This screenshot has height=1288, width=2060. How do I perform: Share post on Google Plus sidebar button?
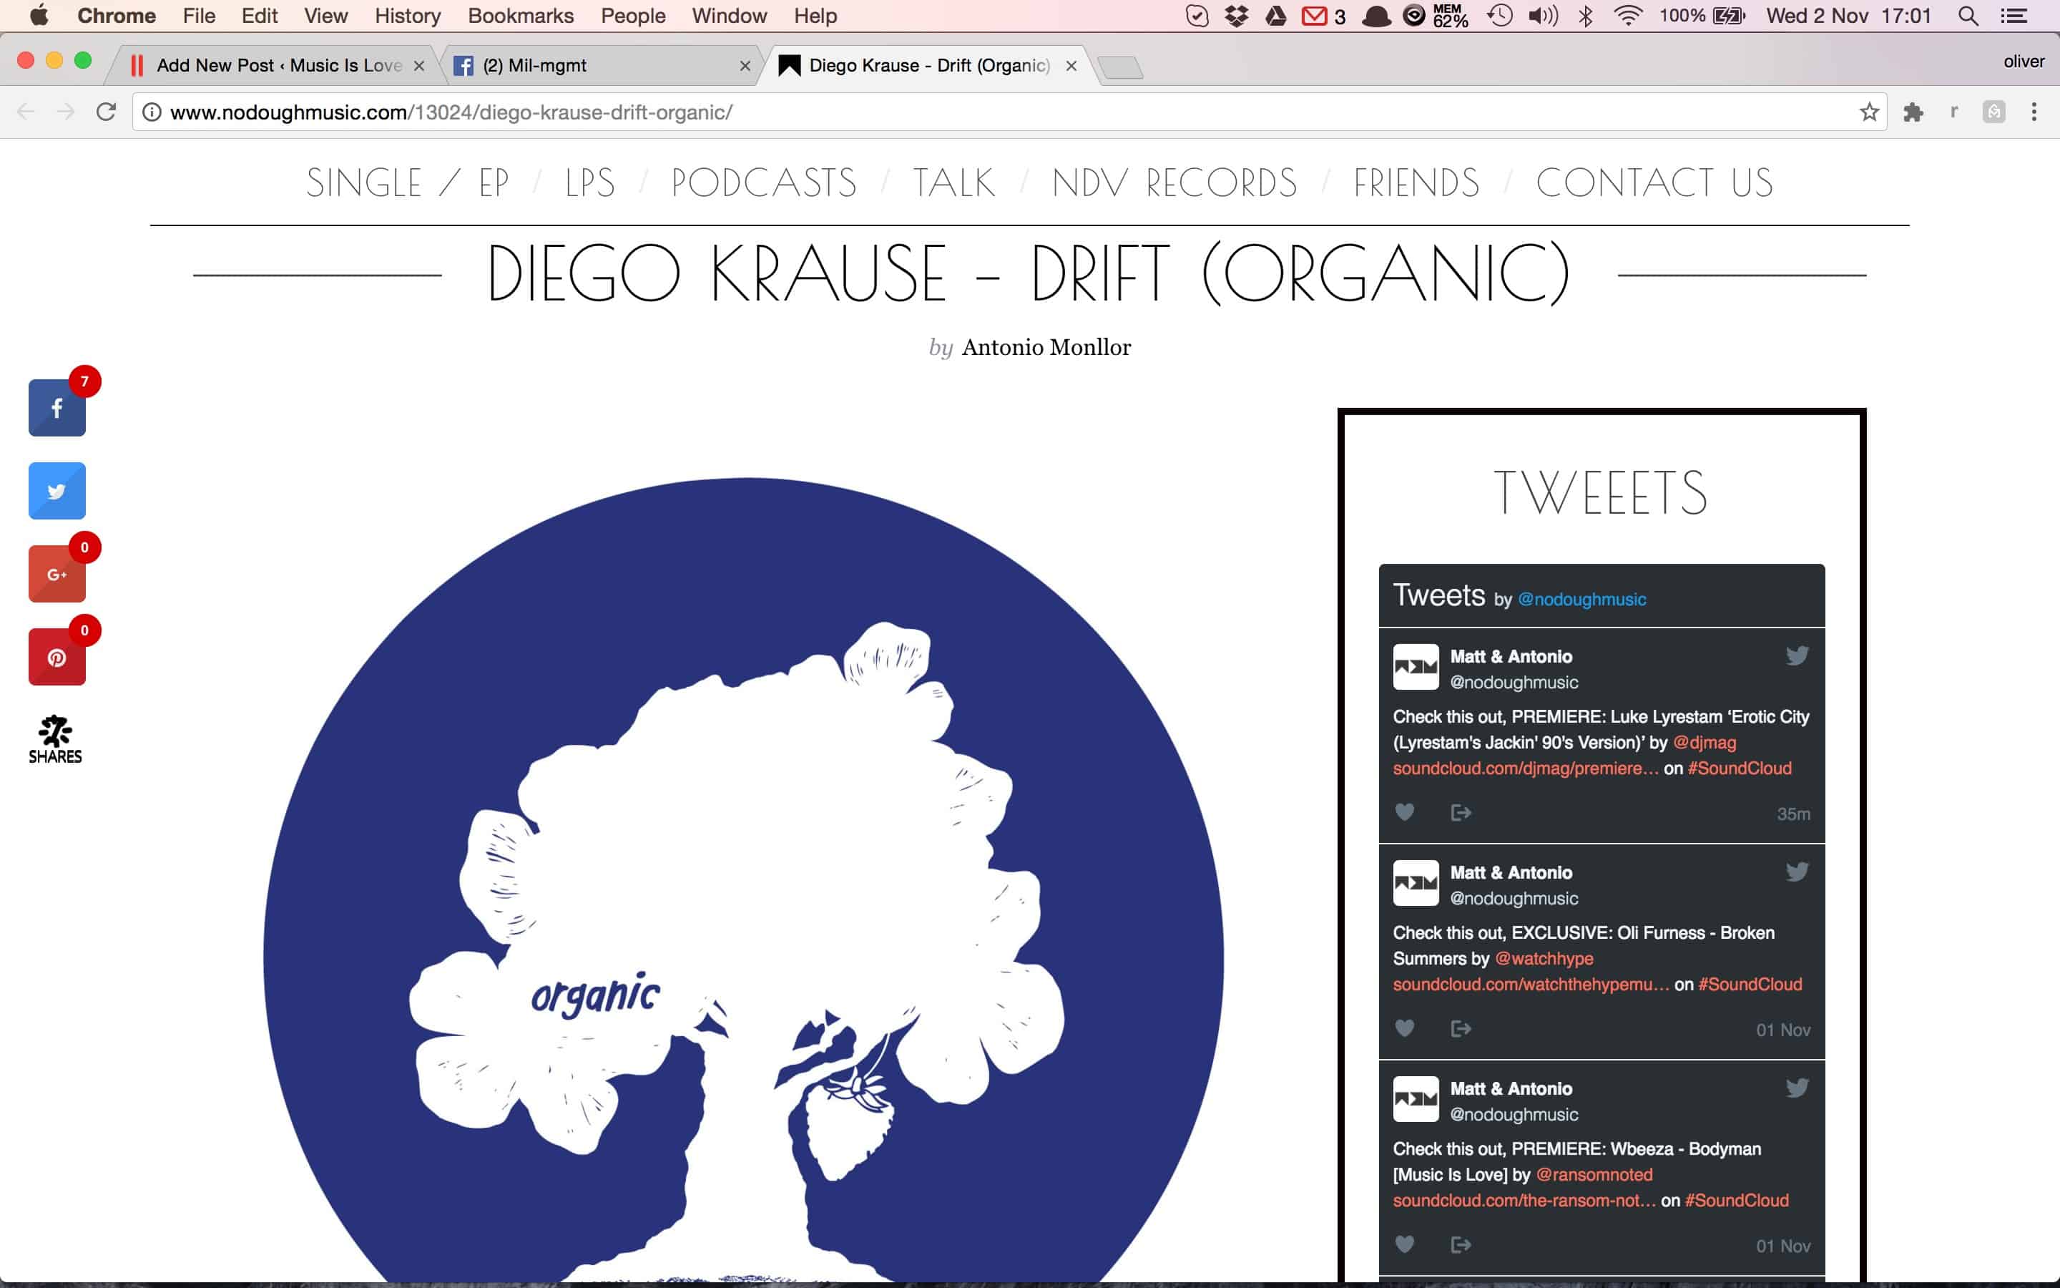pyautogui.click(x=57, y=574)
